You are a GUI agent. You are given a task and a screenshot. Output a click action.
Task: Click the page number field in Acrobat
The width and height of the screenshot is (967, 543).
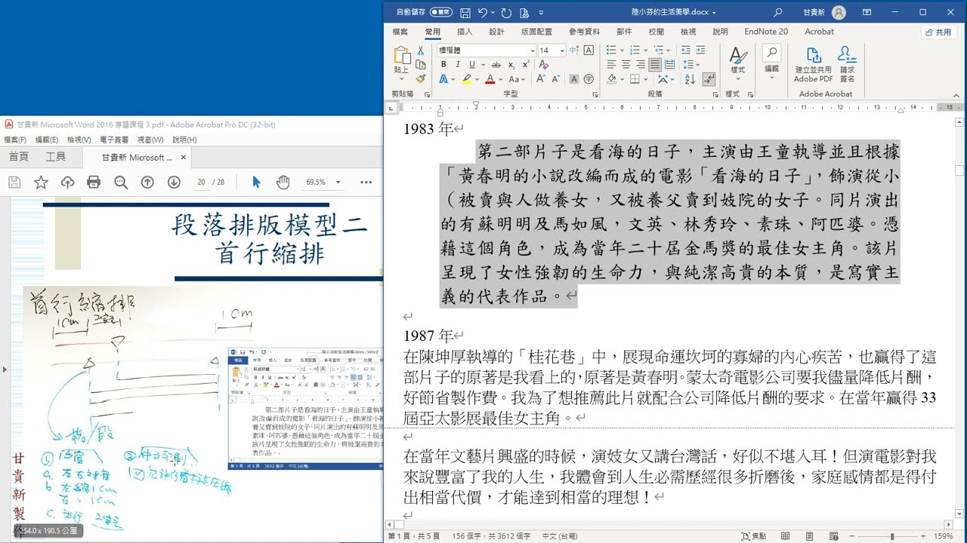coord(202,182)
